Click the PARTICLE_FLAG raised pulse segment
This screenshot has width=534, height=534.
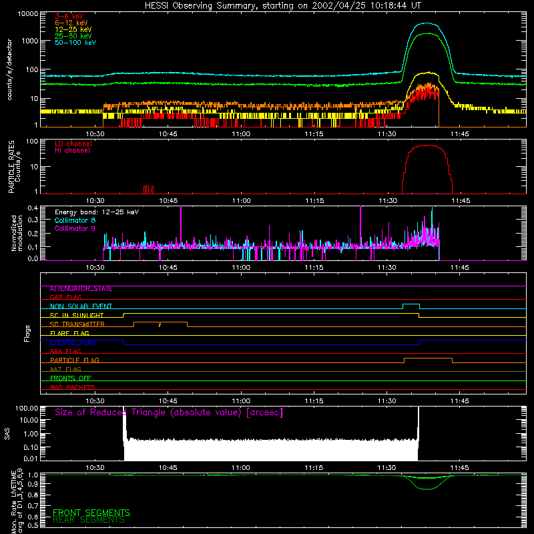[428, 358]
